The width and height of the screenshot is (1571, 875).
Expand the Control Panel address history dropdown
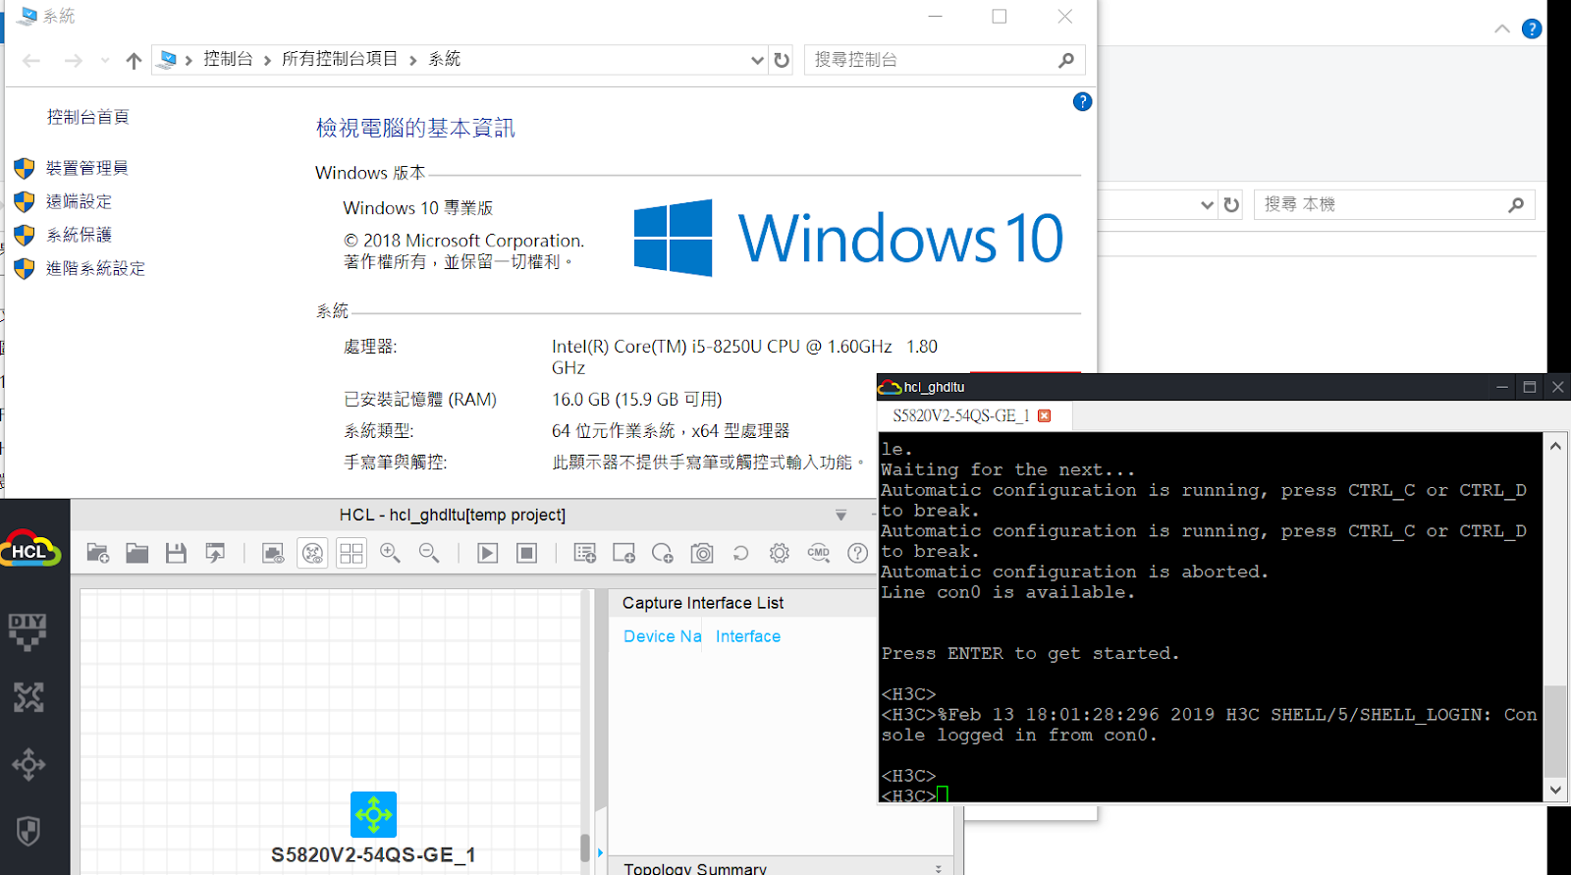click(x=757, y=60)
